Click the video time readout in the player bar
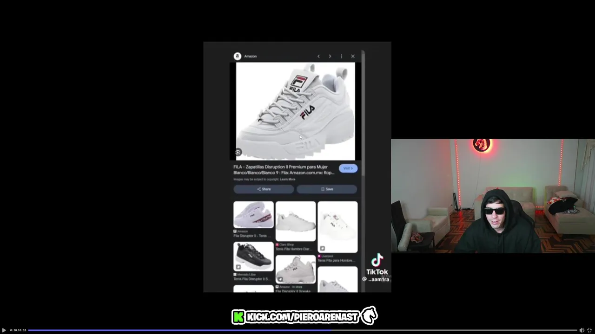This screenshot has width=595, height=334. click(18, 330)
